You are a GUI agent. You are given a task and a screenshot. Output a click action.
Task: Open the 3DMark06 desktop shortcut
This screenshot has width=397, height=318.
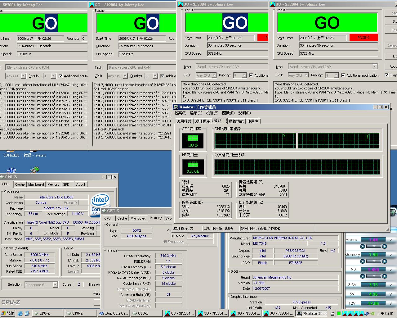coord(11,155)
